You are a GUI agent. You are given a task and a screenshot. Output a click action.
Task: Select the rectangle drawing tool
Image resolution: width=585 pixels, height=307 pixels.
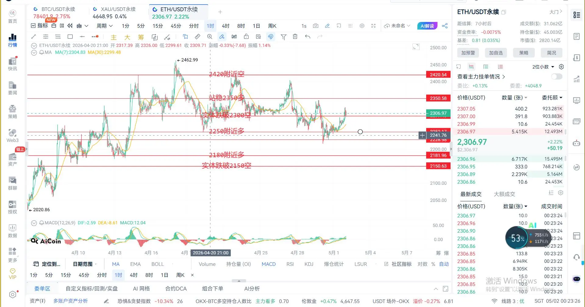click(70, 37)
